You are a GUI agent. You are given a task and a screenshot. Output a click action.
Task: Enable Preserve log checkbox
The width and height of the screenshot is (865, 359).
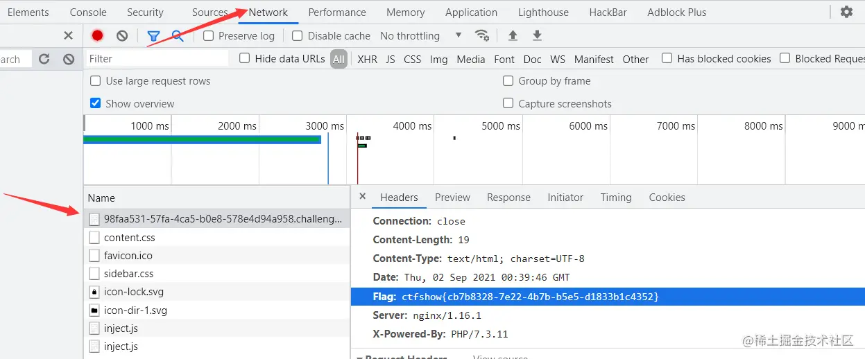208,35
